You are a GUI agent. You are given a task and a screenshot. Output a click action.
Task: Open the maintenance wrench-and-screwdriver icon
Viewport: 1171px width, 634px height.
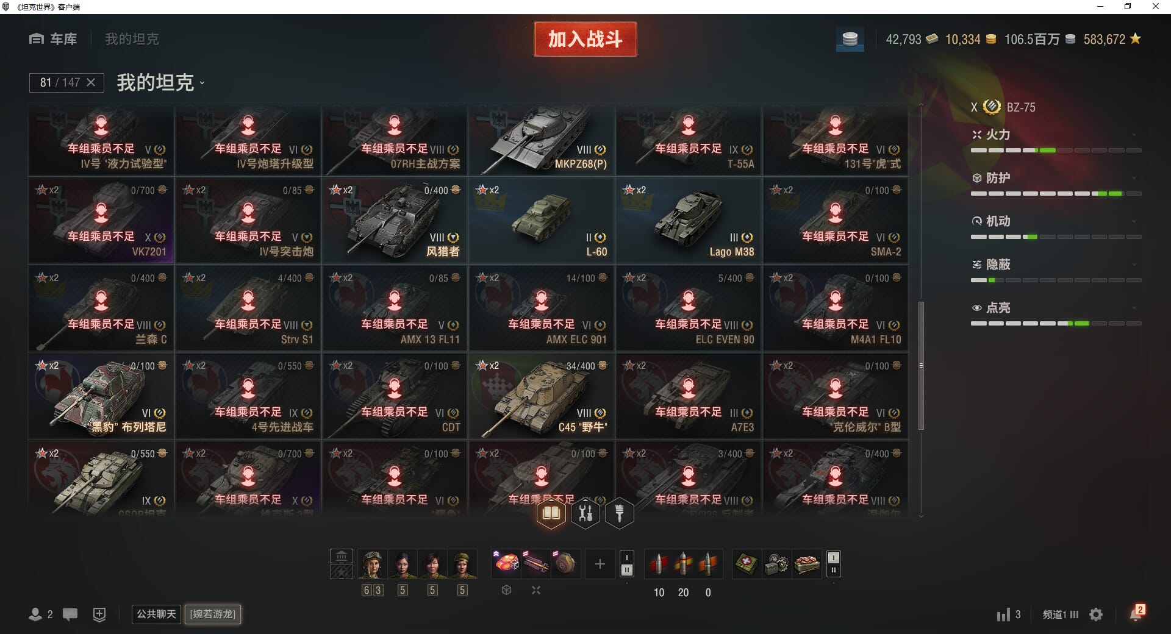pyautogui.click(x=585, y=513)
